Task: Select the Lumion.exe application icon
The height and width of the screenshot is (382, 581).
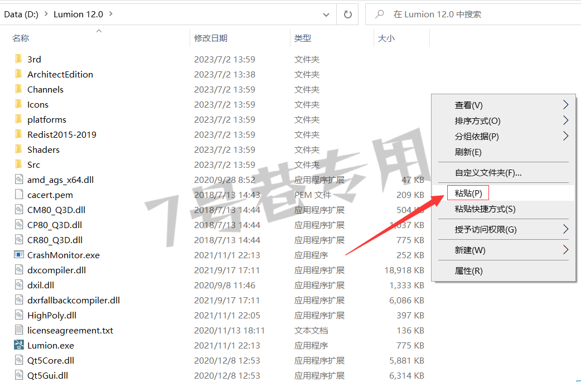Action: 19,345
